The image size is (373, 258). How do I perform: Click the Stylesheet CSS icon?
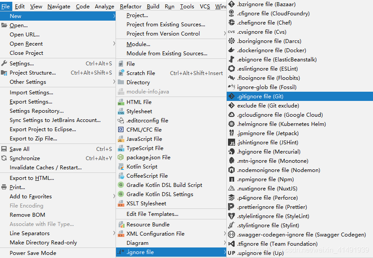tap(121, 111)
